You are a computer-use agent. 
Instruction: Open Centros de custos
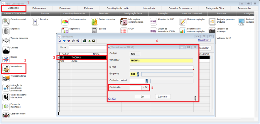click(x=65, y=21)
